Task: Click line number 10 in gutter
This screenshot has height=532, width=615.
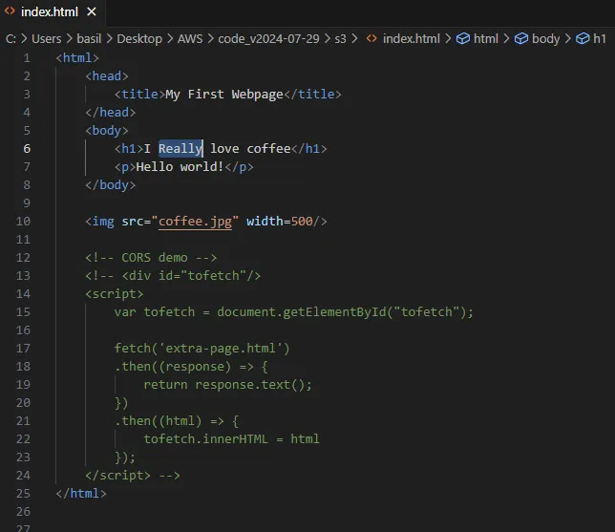Action: point(23,222)
